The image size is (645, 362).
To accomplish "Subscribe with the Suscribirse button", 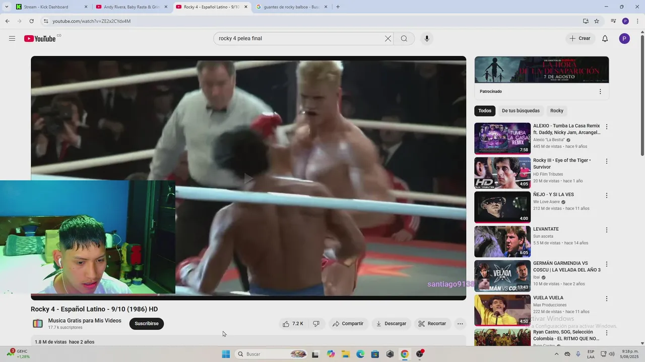I will click(147, 324).
